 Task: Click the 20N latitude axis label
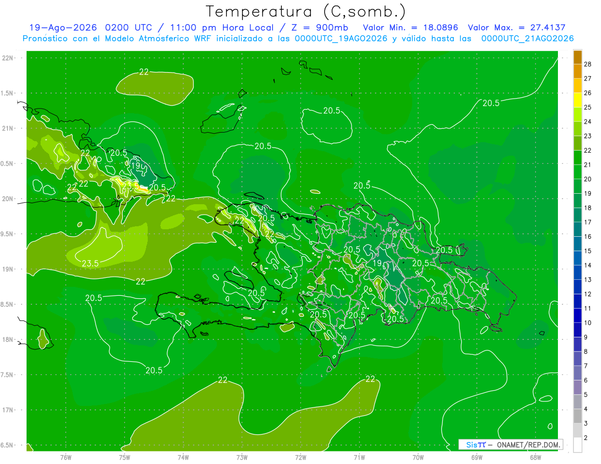[8, 199]
